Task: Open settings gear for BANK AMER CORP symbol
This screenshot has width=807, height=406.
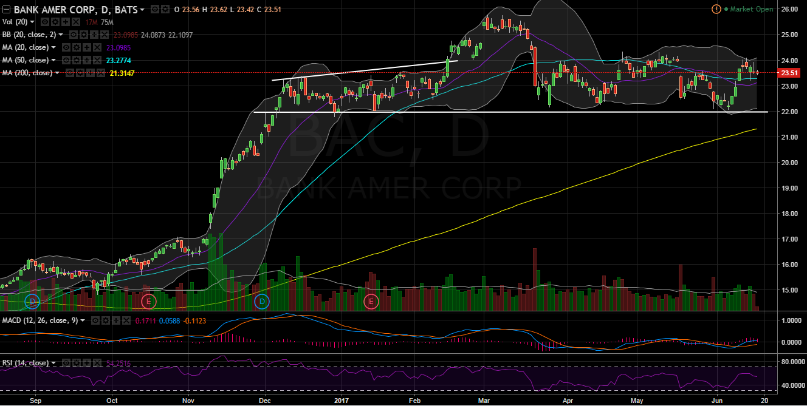Action: coord(164,9)
